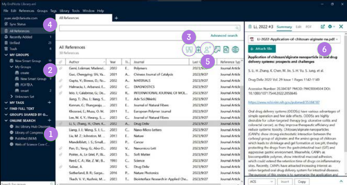
Task: Collapse the MY GROUPS section
Action: (x=6, y=55)
